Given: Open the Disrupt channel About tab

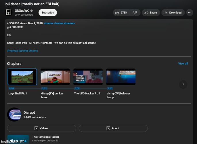Looking at the screenshot, I should (113, 128).
